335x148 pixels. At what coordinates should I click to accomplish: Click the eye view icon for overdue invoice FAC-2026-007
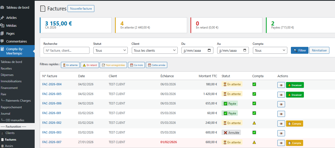click(x=281, y=143)
